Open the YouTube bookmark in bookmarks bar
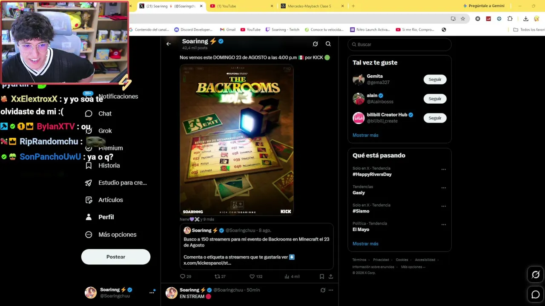This screenshot has width=545, height=306. coord(250,30)
